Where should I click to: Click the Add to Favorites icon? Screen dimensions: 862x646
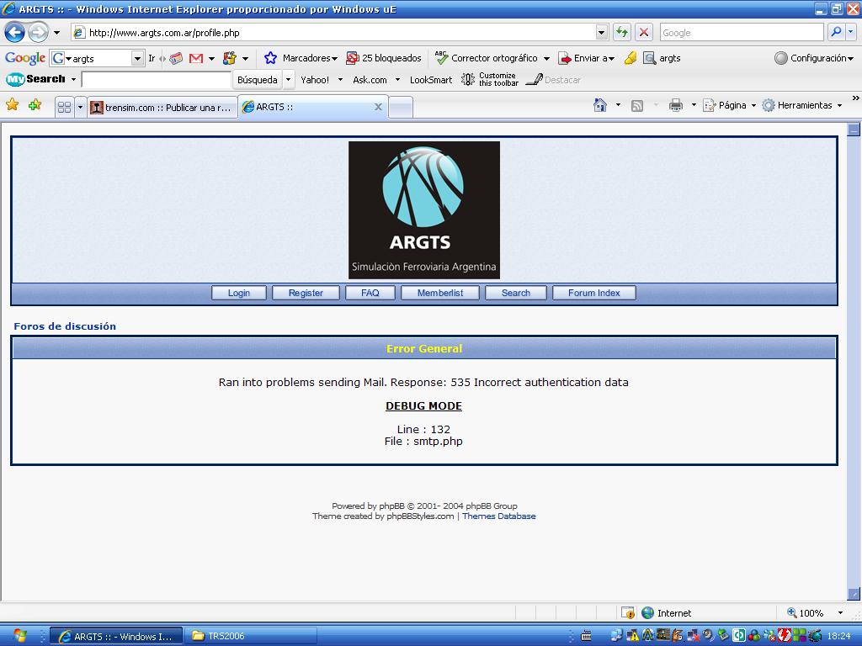point(35,105)
